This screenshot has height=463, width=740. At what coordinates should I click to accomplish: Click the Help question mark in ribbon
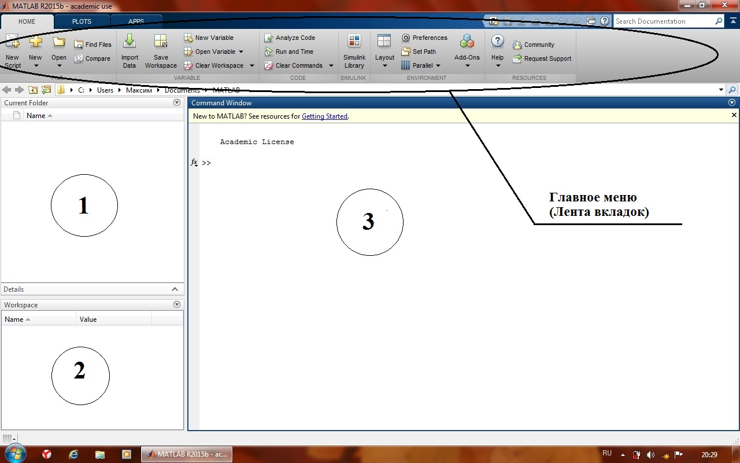point(497,42)
